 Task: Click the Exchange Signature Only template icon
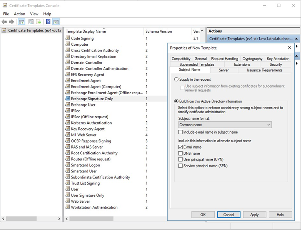coord(68,98)
